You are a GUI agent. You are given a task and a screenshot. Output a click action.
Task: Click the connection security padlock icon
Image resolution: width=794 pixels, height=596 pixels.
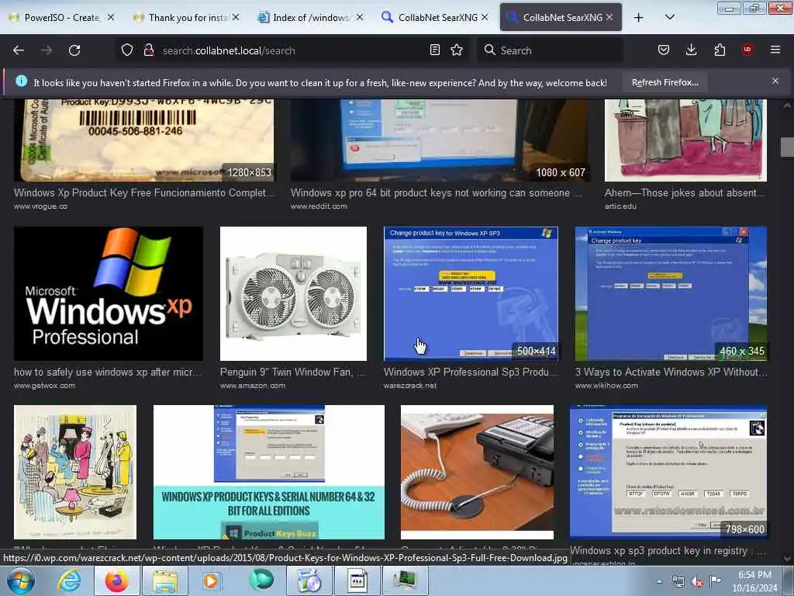tap(148, 50)
